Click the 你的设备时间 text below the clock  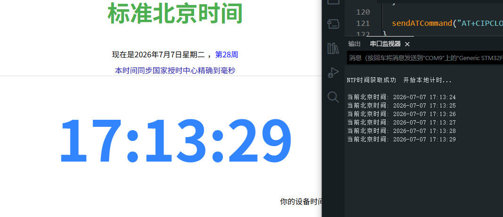(x=301, y=201)
